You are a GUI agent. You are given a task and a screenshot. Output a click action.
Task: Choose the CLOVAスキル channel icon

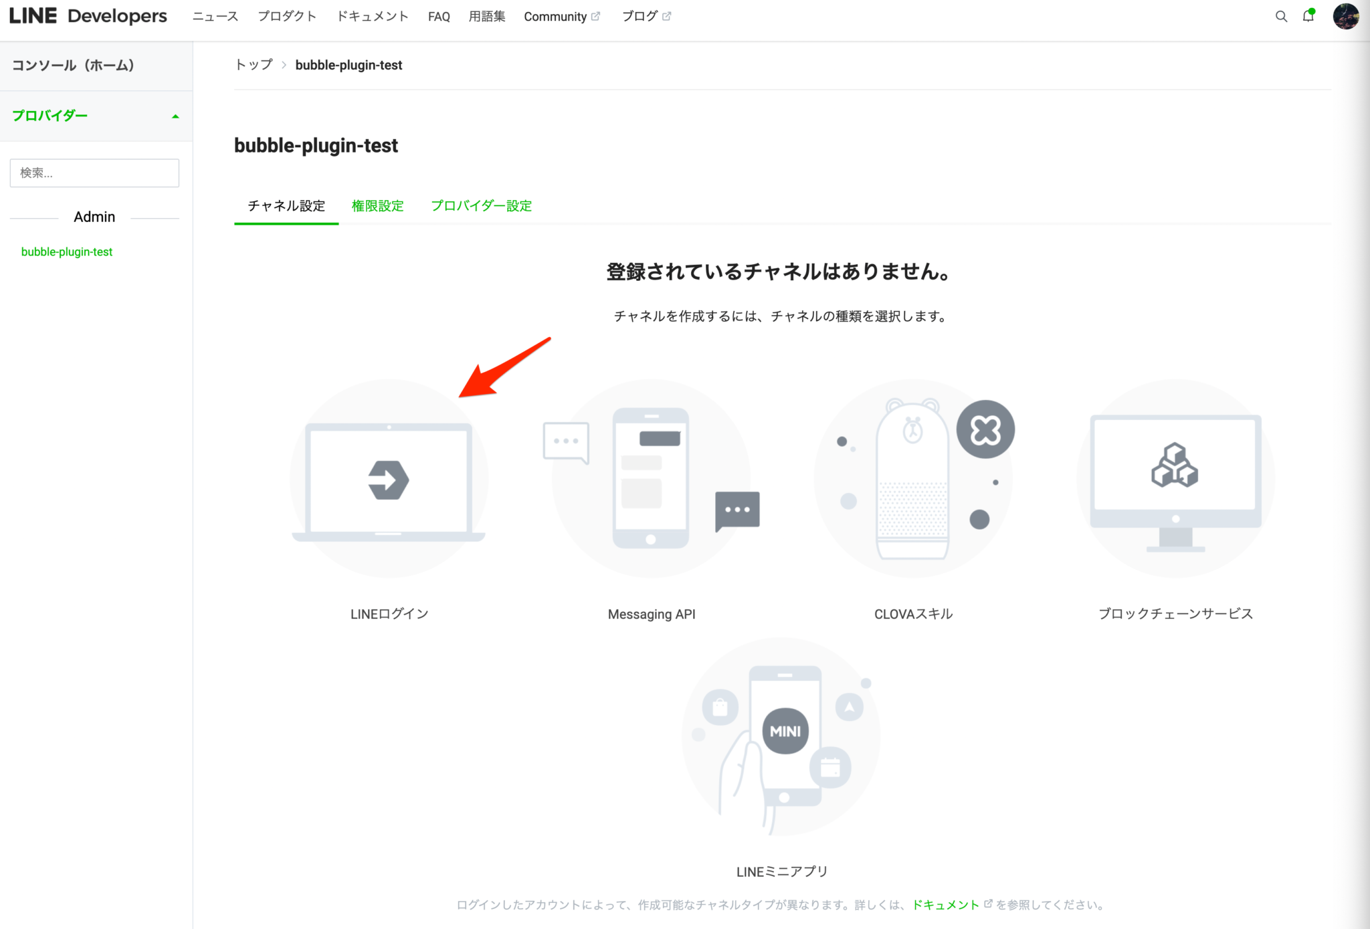pos(912,478)
